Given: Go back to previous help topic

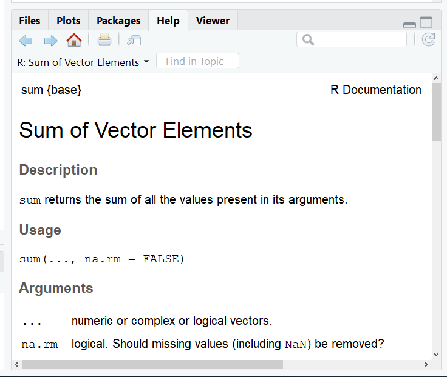Looking at the screenshot, I should (x=26, y=41).
